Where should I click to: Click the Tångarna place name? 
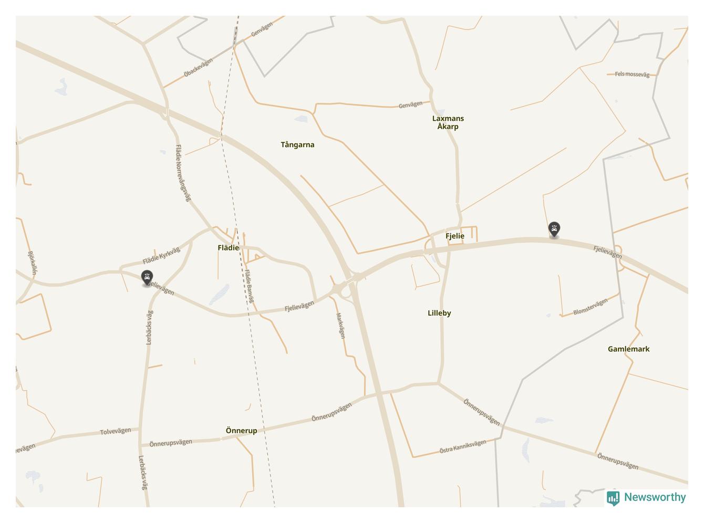coord(297,145)
